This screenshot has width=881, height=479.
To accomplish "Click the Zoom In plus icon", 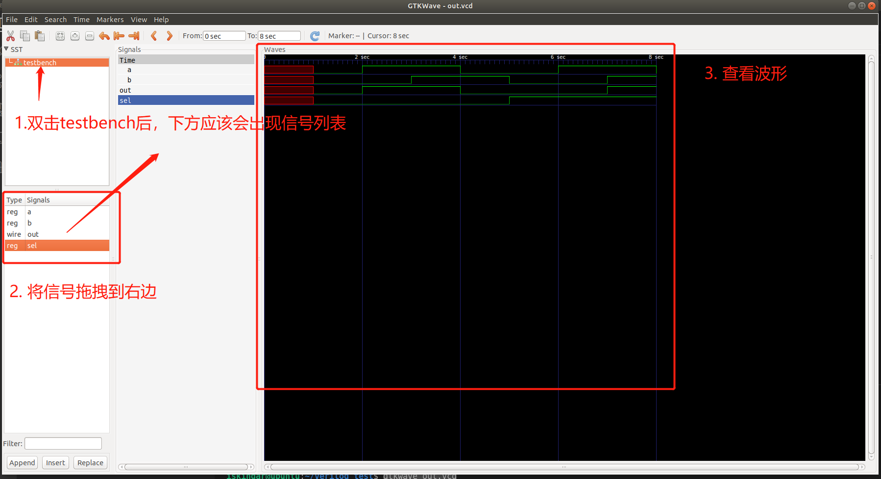I will tap(75, 36).
